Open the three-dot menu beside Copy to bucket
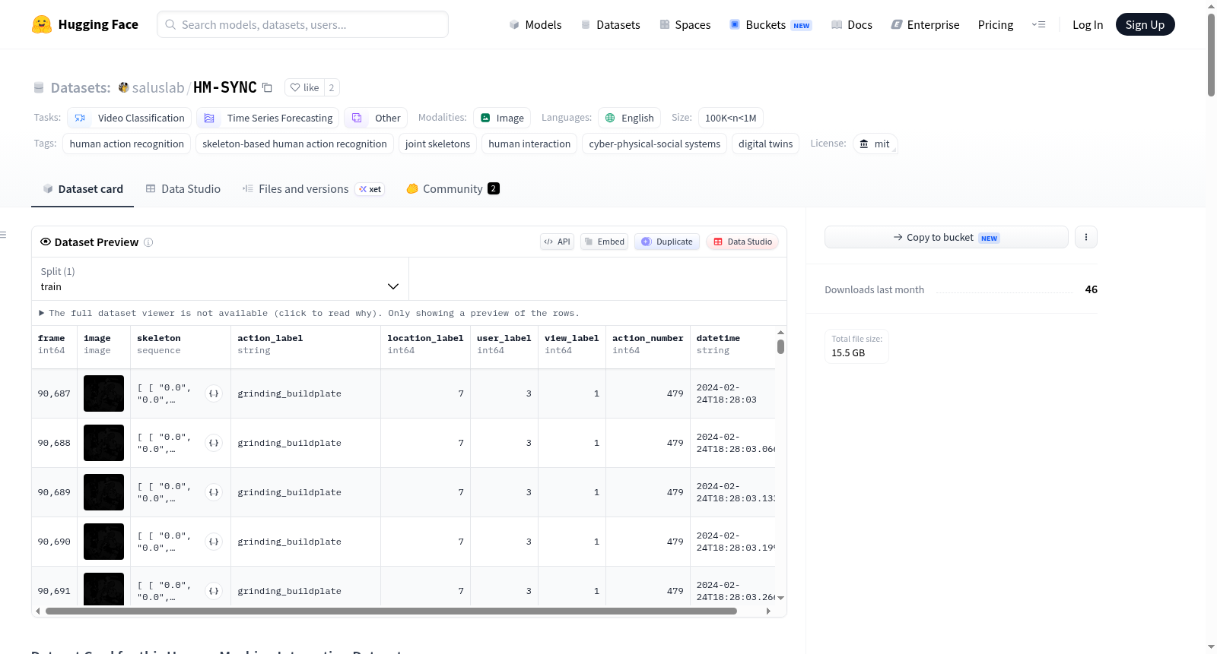Image resolution: width=1217 pixels, height=654 pixels. pyautogui.click(x=1086, y=237)
